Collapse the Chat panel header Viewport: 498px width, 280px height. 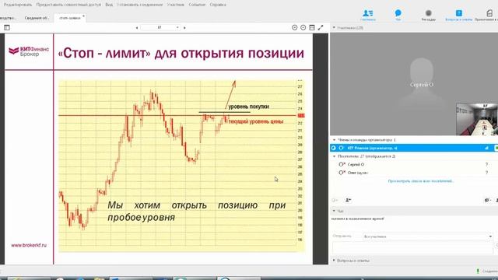click(334, 211)
